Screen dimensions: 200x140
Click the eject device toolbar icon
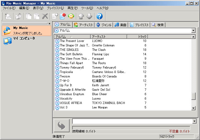tap(8, 16)
